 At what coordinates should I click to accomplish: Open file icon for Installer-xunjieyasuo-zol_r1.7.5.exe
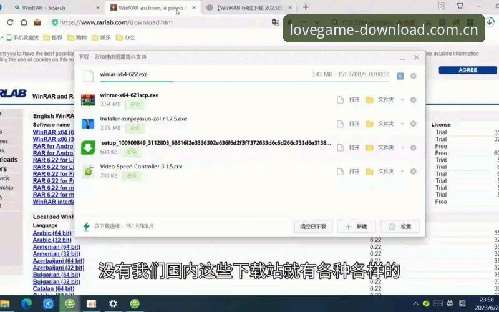[340, 124]
